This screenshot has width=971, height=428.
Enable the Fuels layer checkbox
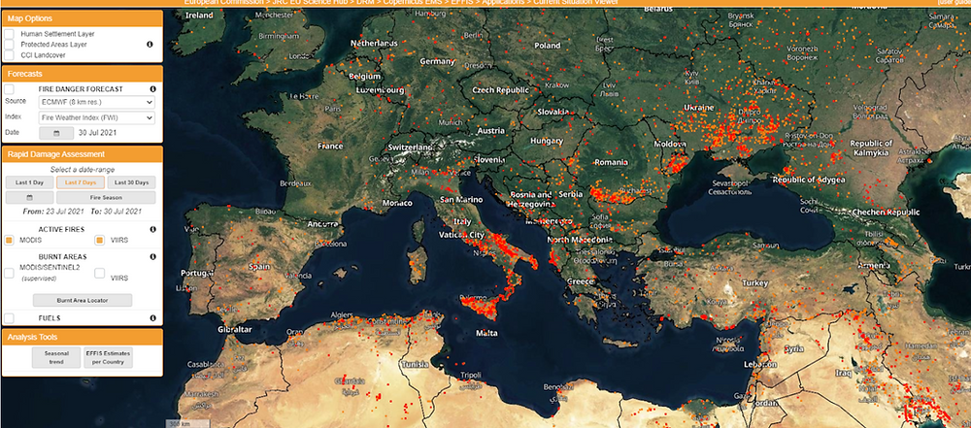10,318
